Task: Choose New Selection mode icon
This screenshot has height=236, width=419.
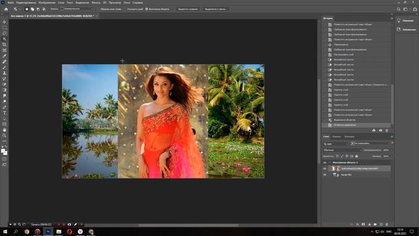Action: point(26,9)
